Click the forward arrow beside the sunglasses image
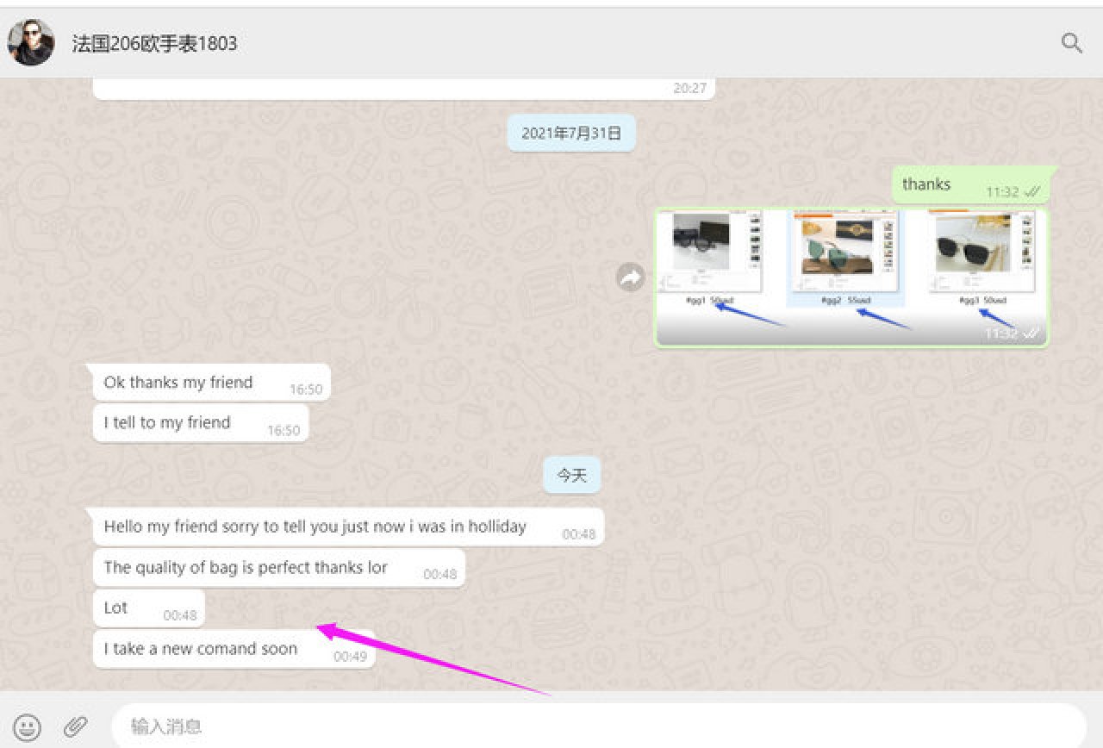Viewport: 1103px width, 748px height. coord(631,277)
